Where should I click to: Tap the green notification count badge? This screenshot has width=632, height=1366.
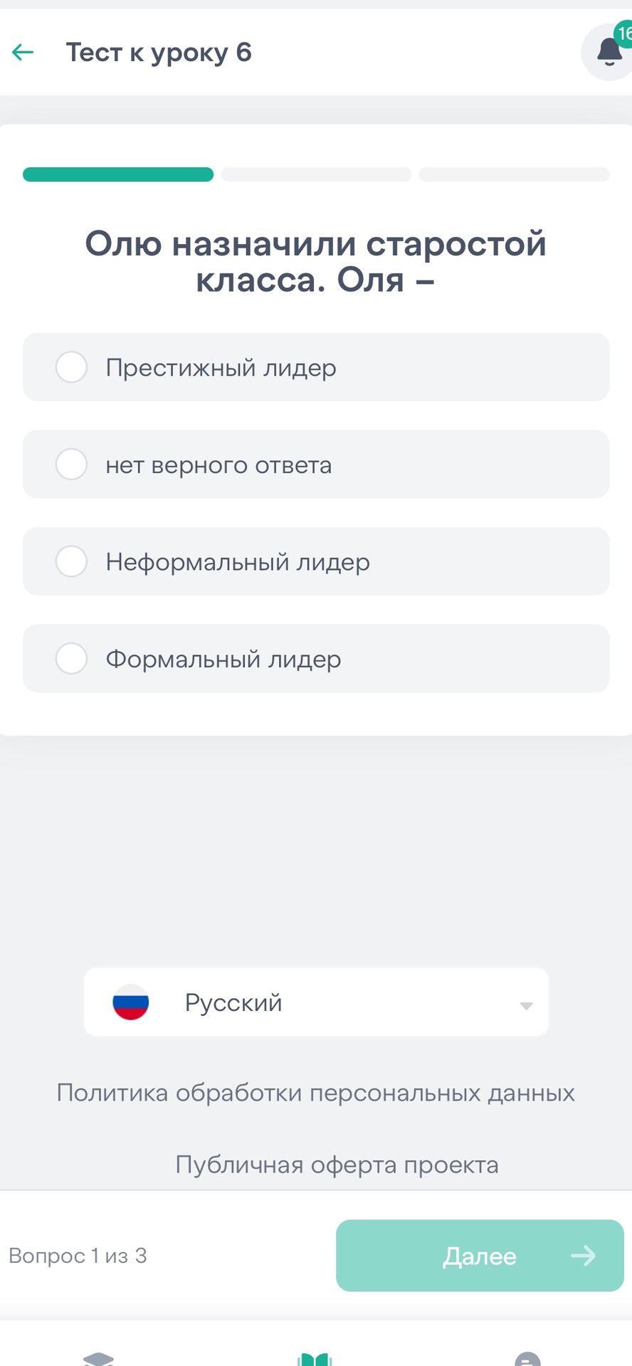click(623, 33)
